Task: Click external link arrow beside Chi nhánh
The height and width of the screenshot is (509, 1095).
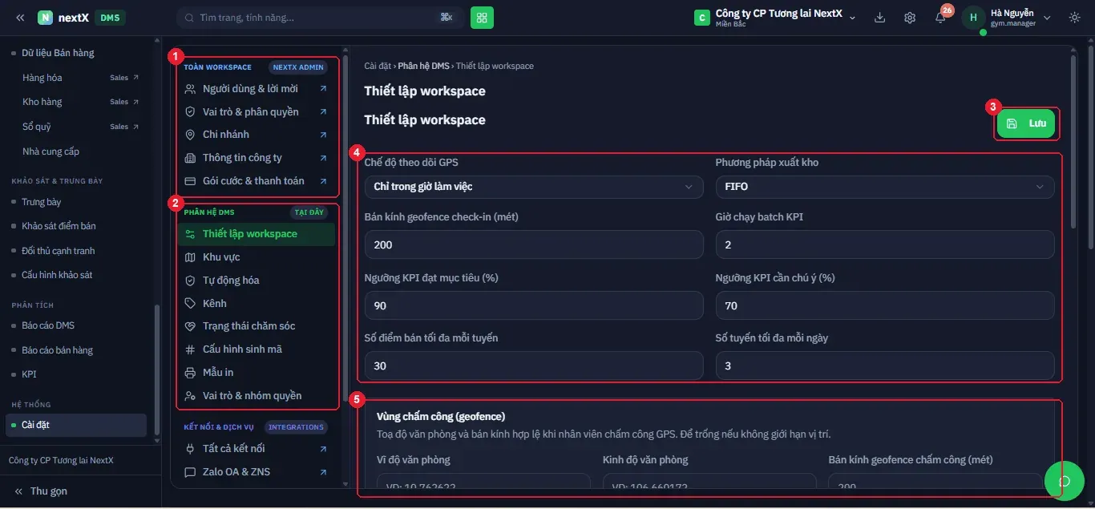Action: 323,135
